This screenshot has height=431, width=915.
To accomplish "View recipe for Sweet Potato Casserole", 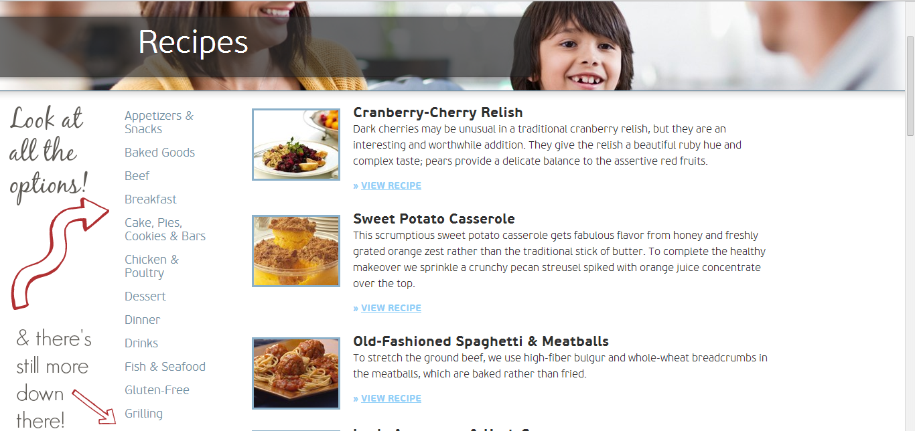I will (x=387, y=308).
